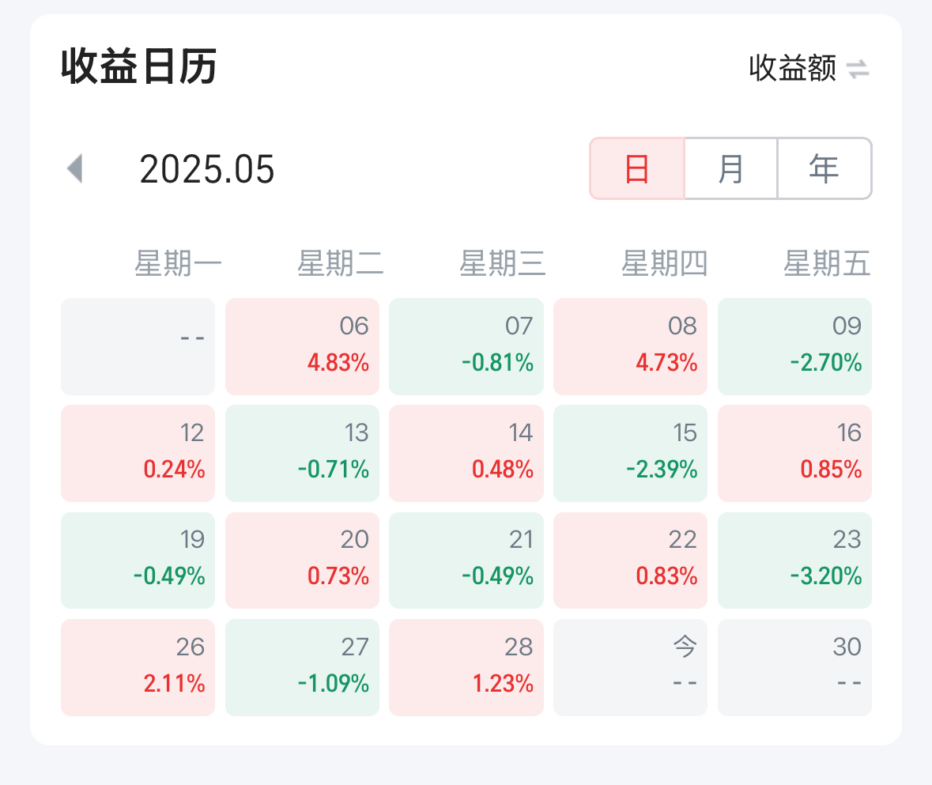
Task: Click the 今 today cell
Action: coord(631,667)
